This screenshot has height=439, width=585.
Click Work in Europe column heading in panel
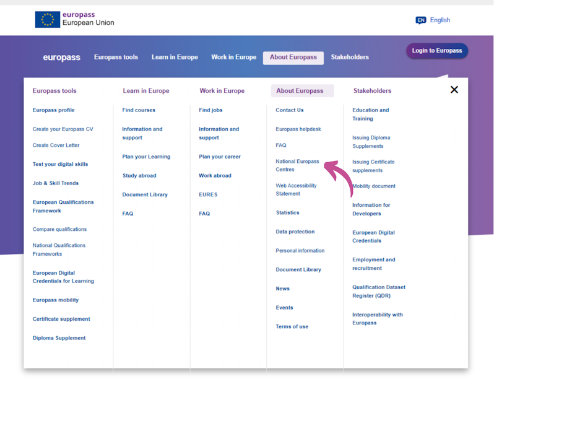click(x=222, y=91)
